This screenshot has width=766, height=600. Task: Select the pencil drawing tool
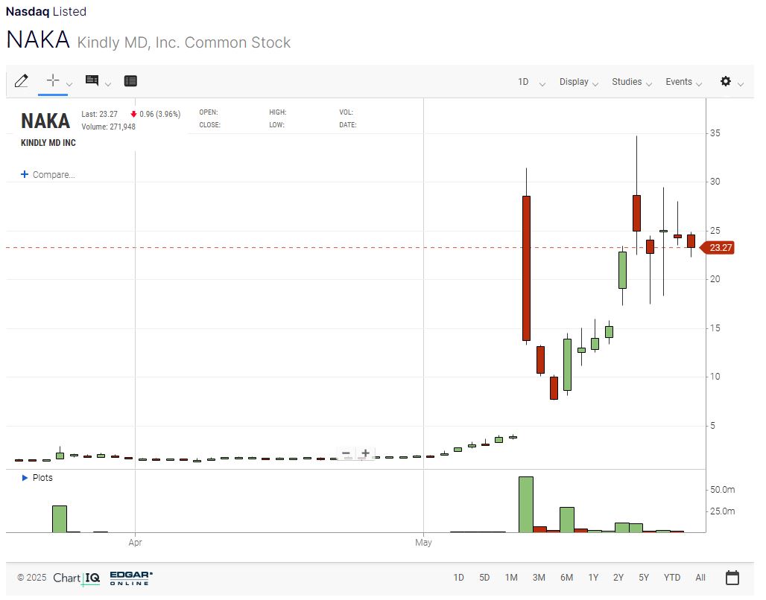tap(22, 81)
